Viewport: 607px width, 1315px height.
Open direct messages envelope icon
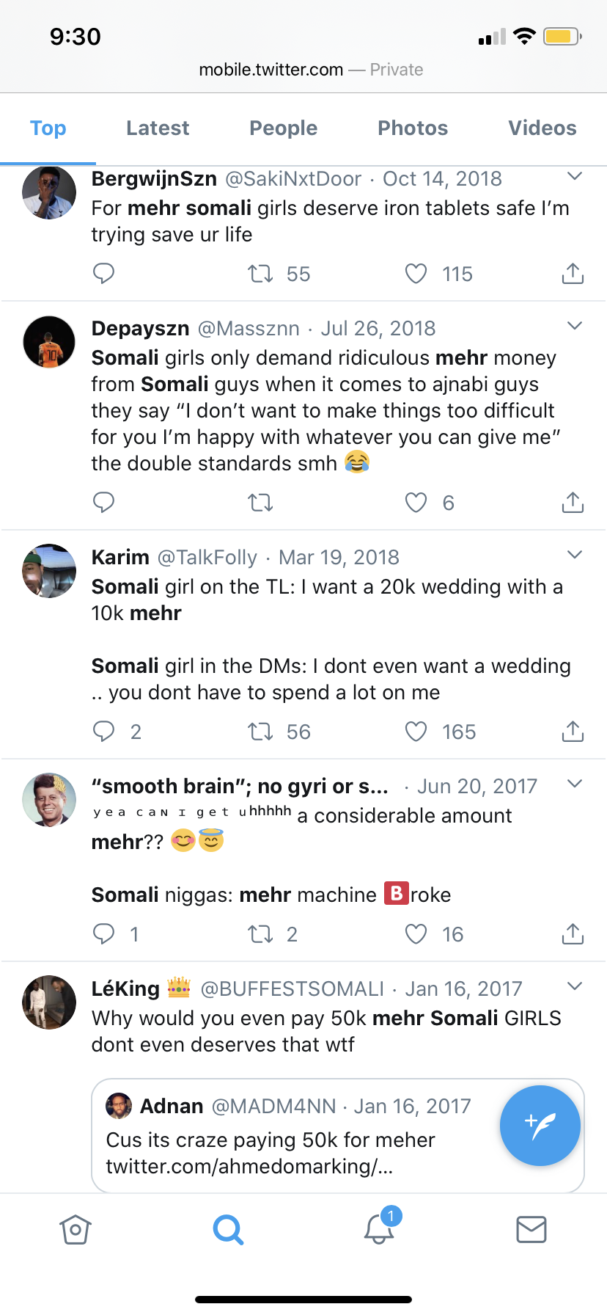pyautogui.click(x=531, y=1229)
